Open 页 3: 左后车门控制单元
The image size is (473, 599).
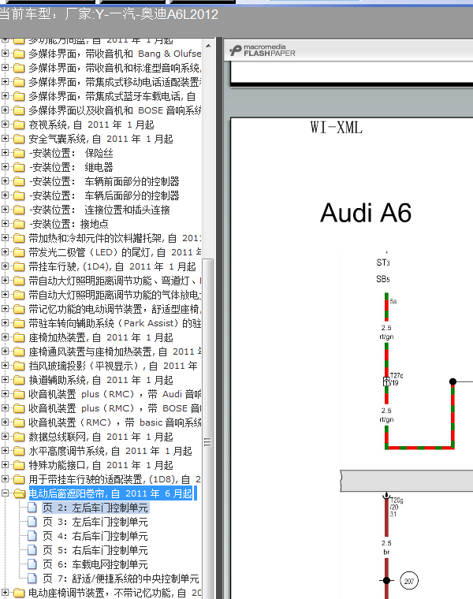click(95, 522)
